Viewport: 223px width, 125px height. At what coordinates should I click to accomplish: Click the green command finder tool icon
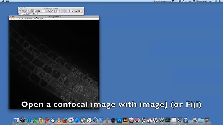79,11
